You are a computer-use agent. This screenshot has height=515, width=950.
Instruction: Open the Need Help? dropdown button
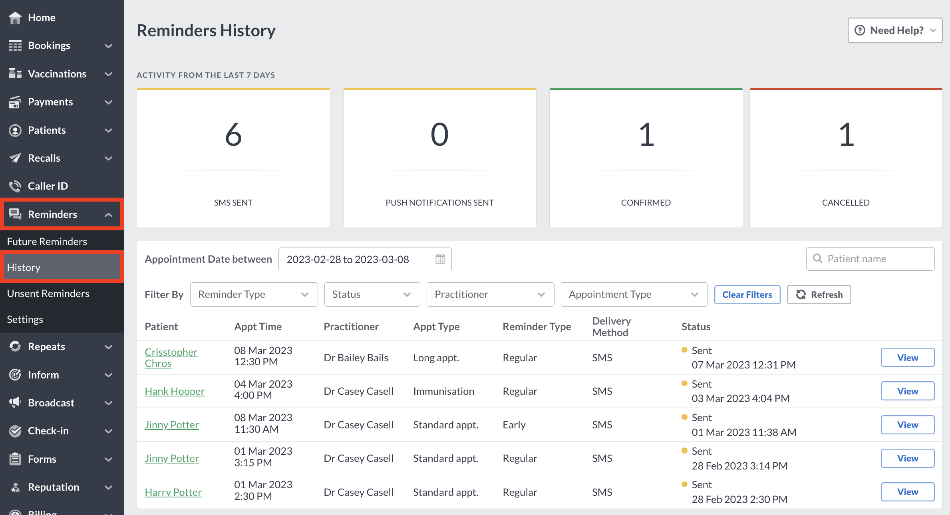point(895,30)
